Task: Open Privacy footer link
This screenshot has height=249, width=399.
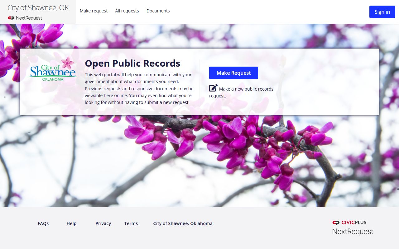Action: (103, 223)
